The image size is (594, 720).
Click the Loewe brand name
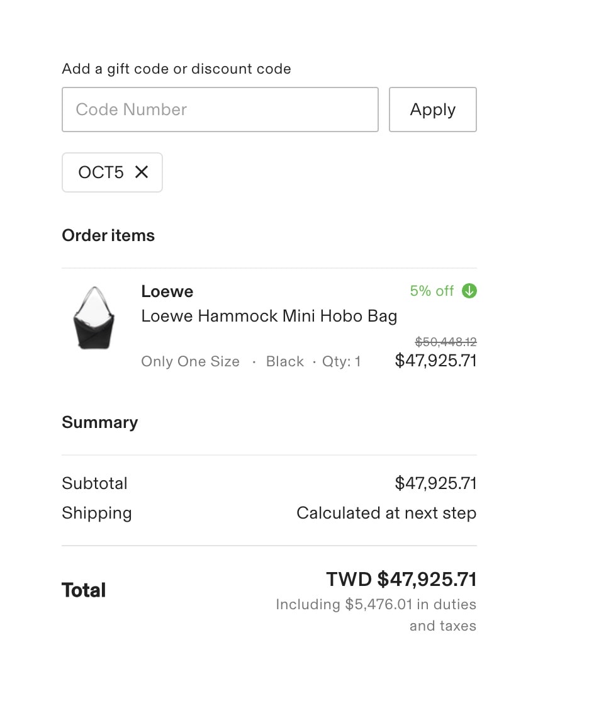click(167, 291)
